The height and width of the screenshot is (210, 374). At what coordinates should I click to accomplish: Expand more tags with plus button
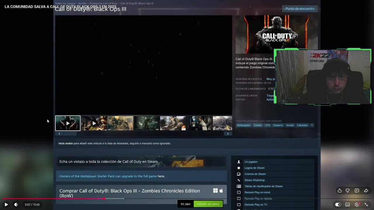(312, 125)
